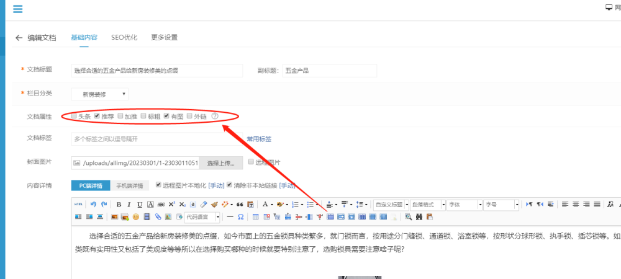Toggle HTML source code view

pyautogui.click(x=78, y=205)
